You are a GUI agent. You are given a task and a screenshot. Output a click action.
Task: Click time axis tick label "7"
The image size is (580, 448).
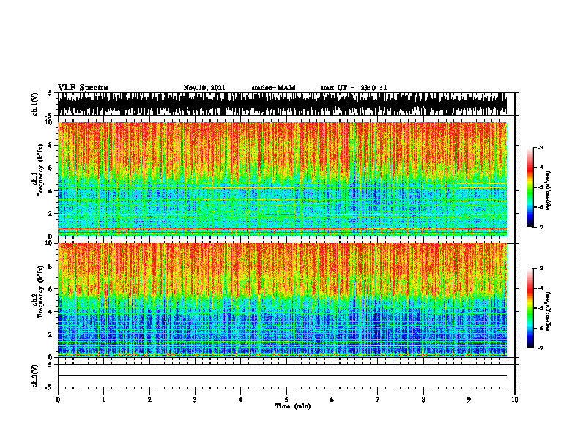378,400
